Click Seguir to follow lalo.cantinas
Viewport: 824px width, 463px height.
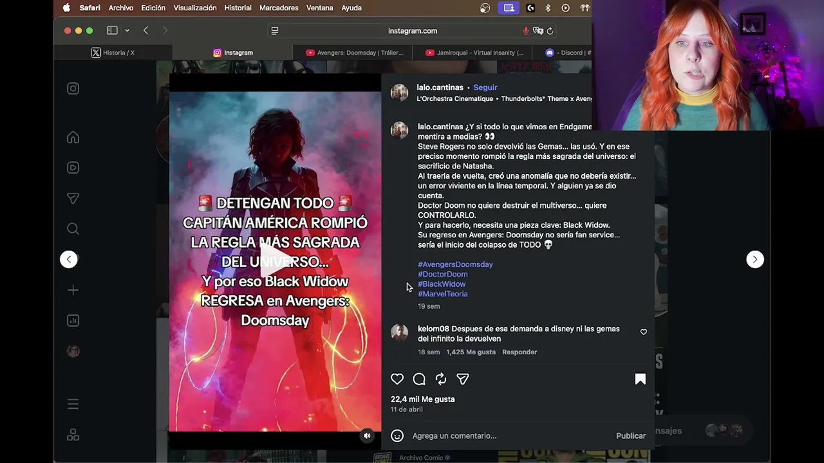(485, 87)
